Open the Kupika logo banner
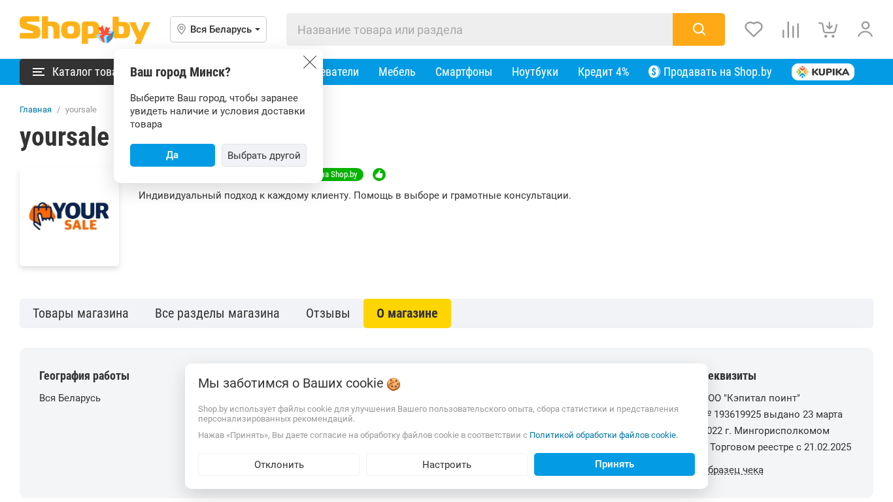Image resolution: width=893 pixels, height=502 pixels. point(822,72)
